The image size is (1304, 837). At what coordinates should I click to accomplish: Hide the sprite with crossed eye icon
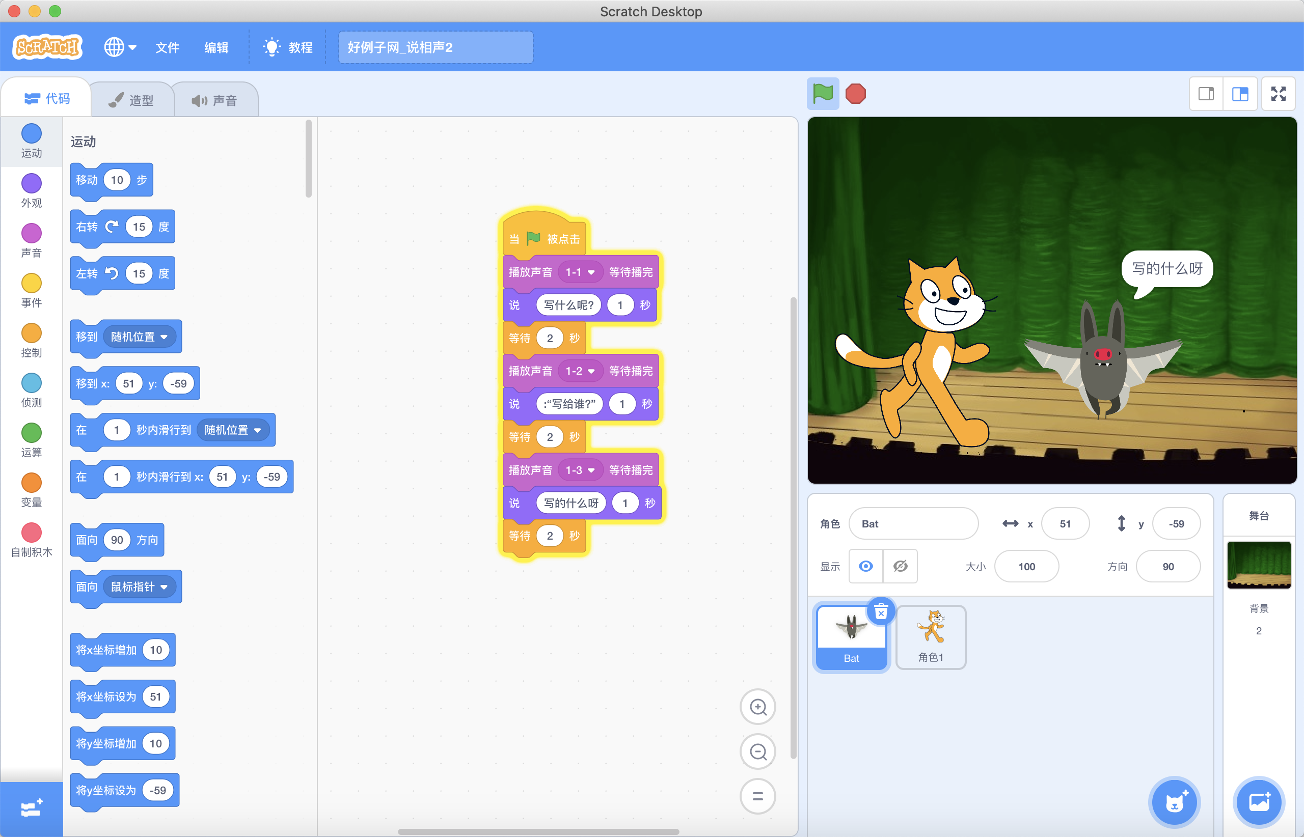pos(901,566)
